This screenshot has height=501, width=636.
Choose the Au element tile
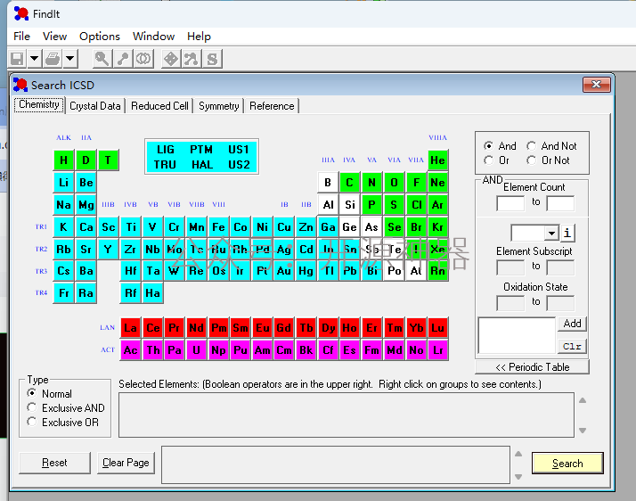point(284,271)
